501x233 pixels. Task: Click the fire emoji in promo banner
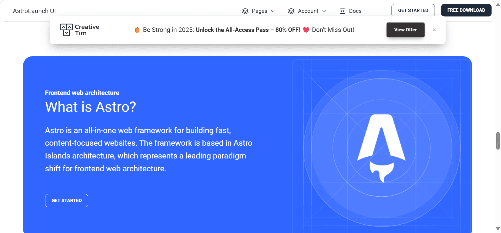(137, 30)
